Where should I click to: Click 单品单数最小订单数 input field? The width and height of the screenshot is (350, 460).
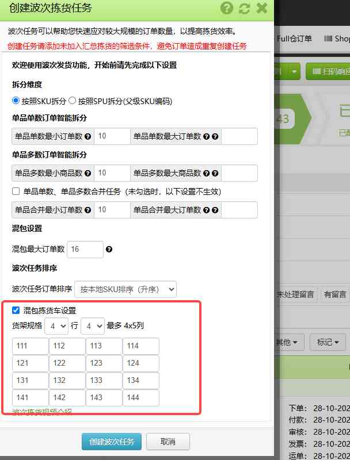pyautogui.click(x=112, y=136)
